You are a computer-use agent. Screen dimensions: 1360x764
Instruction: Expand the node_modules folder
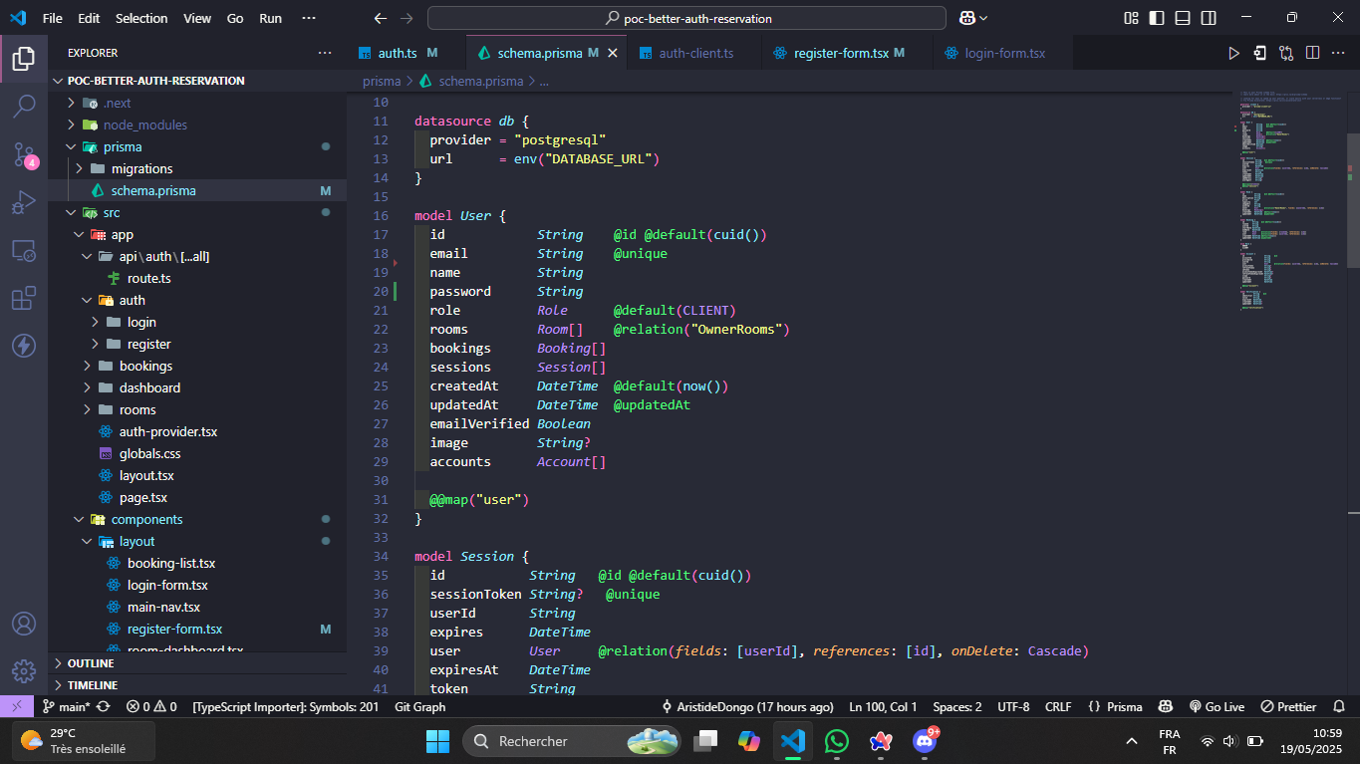click(x=144, y=125)
